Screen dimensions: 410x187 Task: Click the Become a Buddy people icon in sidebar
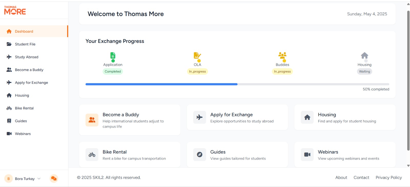click(9, 70)
